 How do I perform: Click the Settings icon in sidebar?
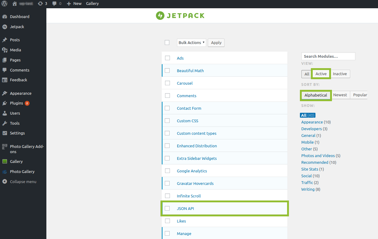point(5,133)
